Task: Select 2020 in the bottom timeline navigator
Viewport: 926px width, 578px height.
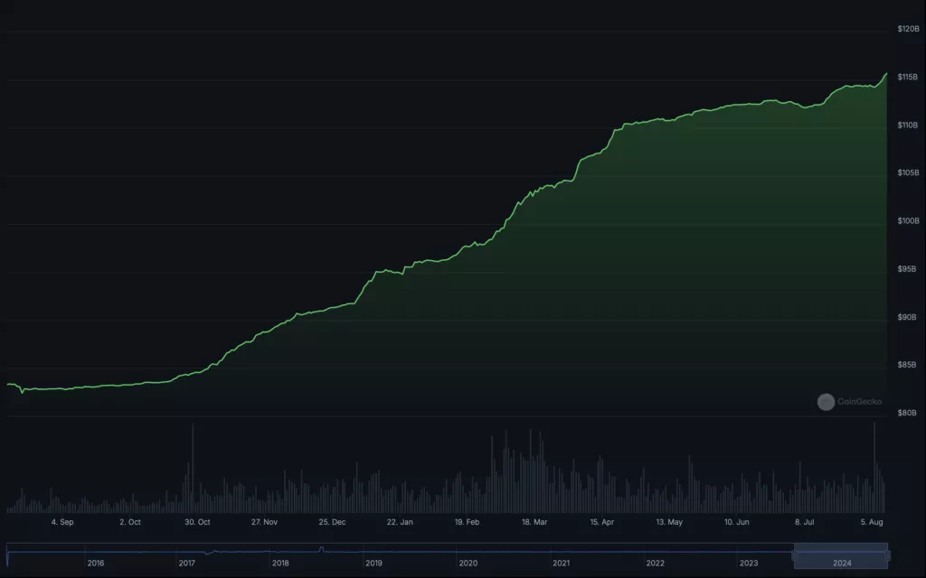Action: click(x=468, y=563)
